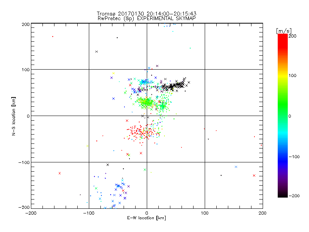Image resolution: width=309 pixels, height=232 pixels.
Task: Click the '[m/s]' colorbar unit label
Action: pos(284,31)
